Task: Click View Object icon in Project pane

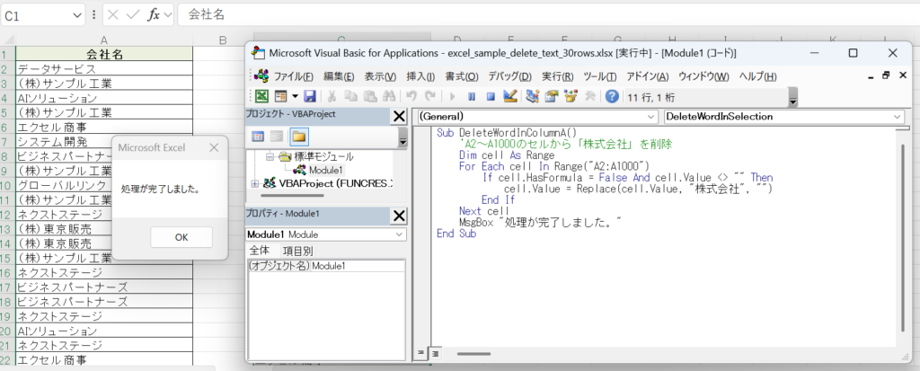Action: (277, 137)
